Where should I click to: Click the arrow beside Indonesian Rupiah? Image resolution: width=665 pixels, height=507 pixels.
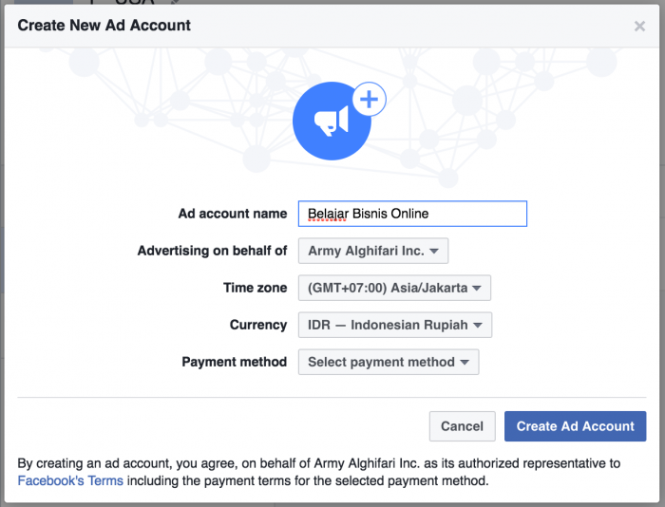click(478, 326)
